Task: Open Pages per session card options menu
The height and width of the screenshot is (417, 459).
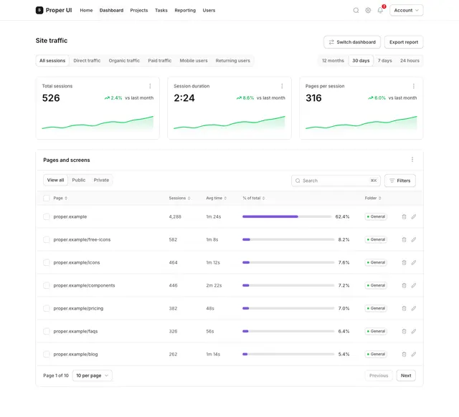Action: point(414,86)
